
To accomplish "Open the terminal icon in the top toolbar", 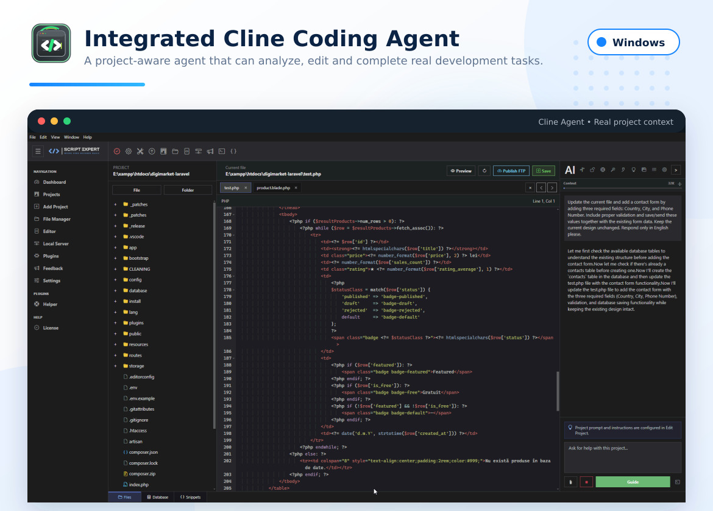I will pyautogui.click(x=222, y=151).
